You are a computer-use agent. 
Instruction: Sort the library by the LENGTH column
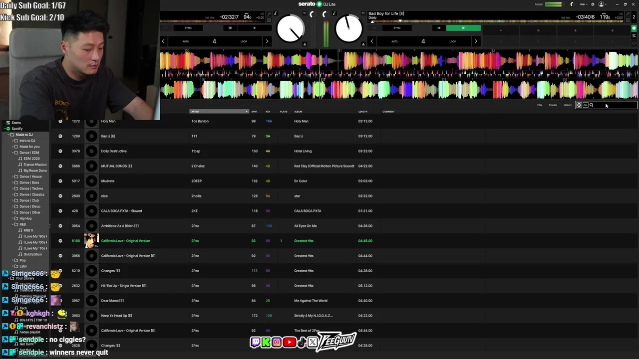362,112
